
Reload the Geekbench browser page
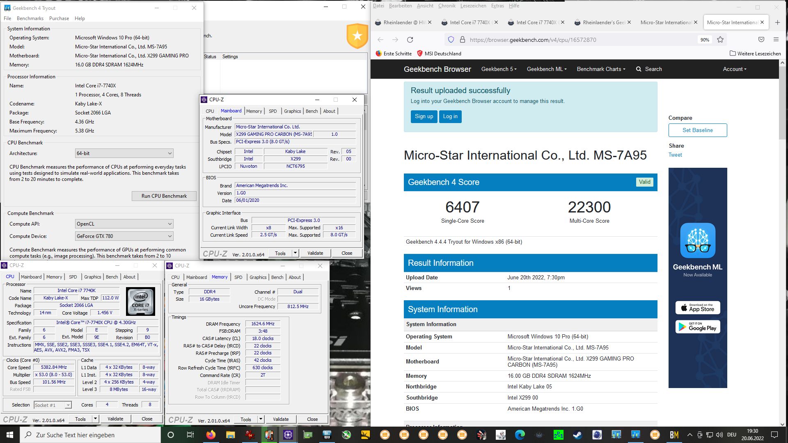[x=410, y=40]
